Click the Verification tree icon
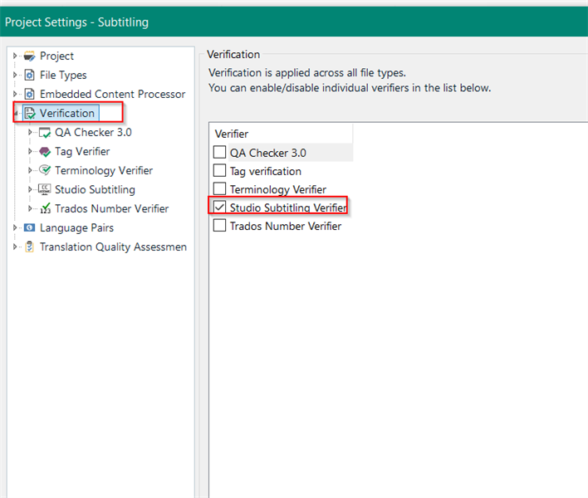This screenshot has height=498, width=588. click(30, 113)
